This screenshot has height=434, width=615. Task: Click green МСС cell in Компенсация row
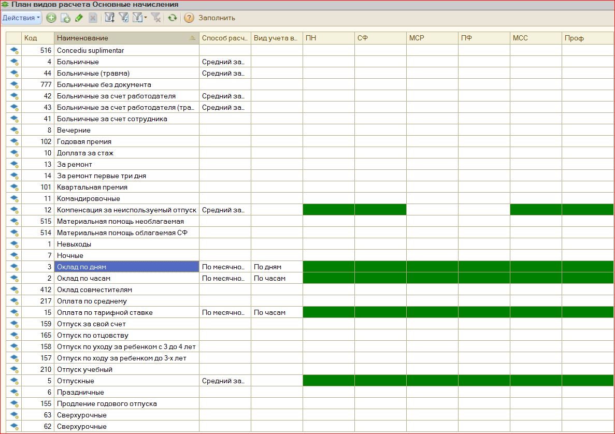(x=536, y=210)
